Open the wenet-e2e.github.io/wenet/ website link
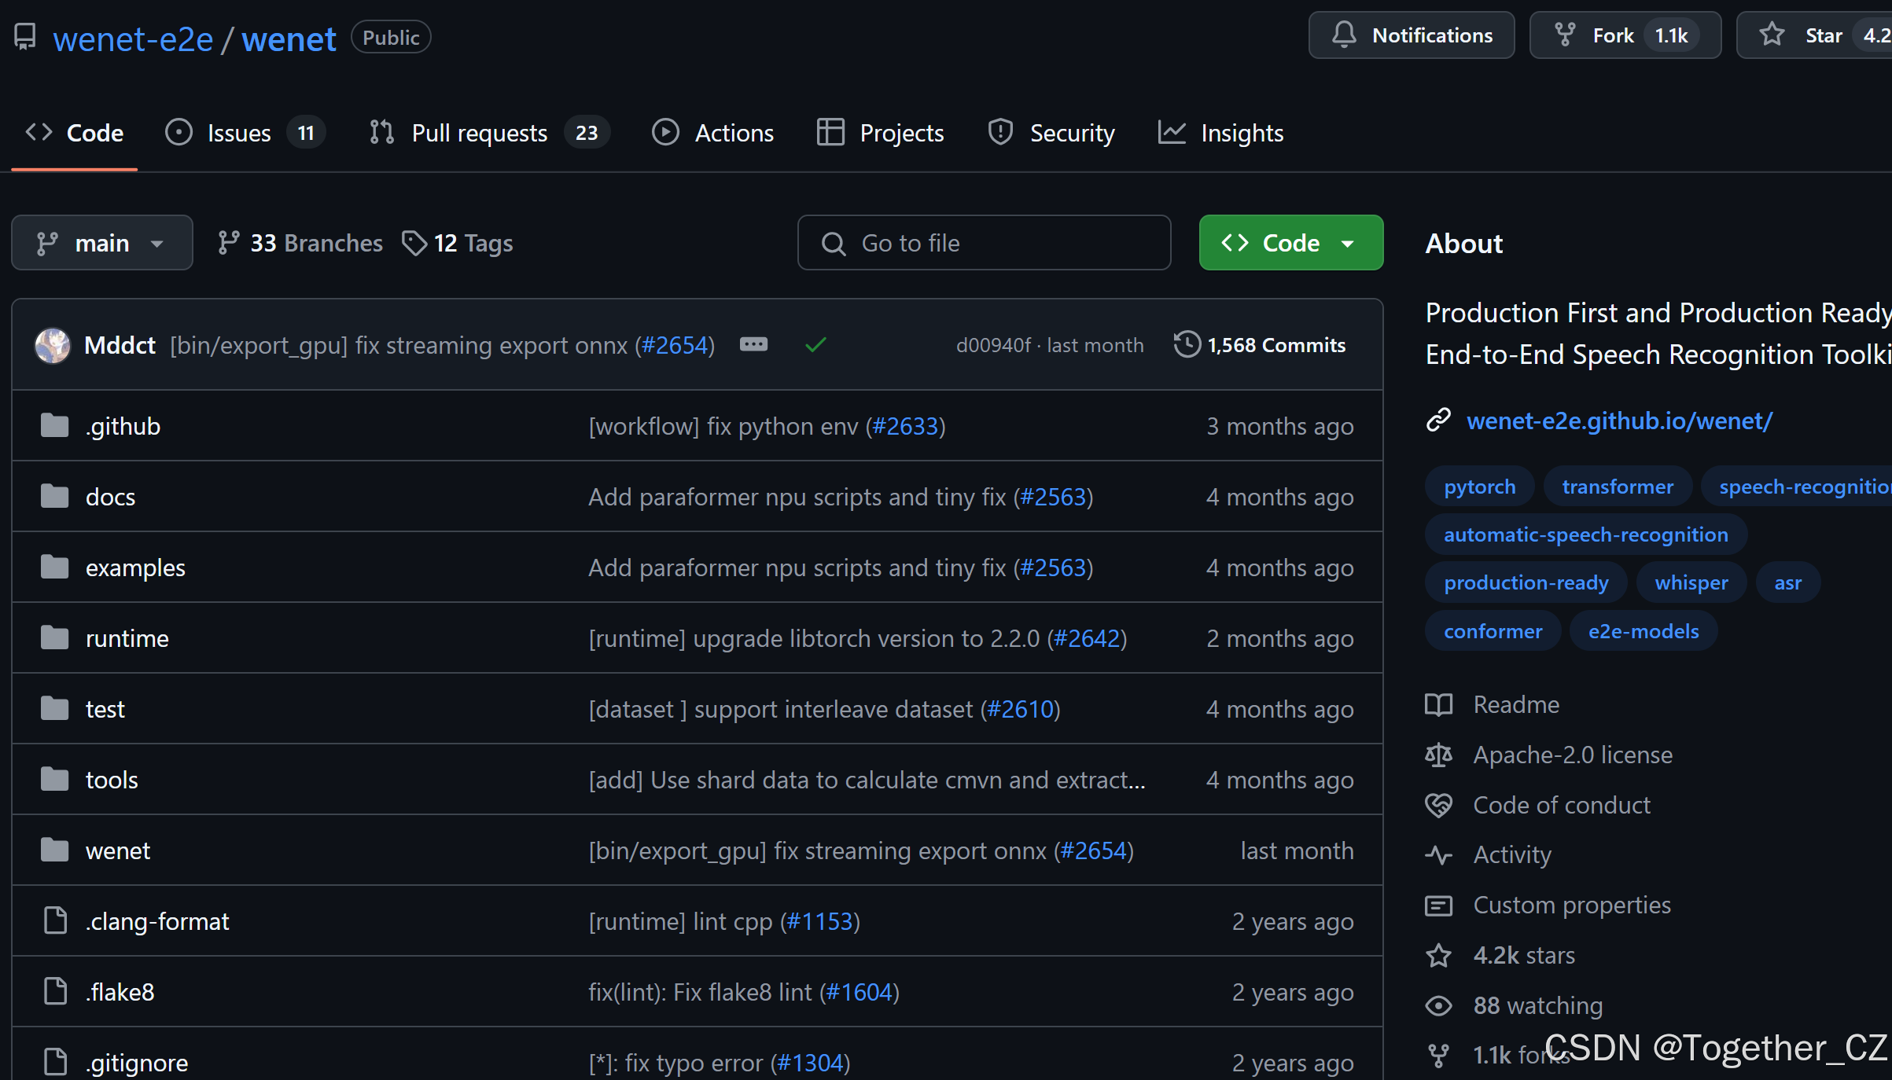 point(1619,421)
